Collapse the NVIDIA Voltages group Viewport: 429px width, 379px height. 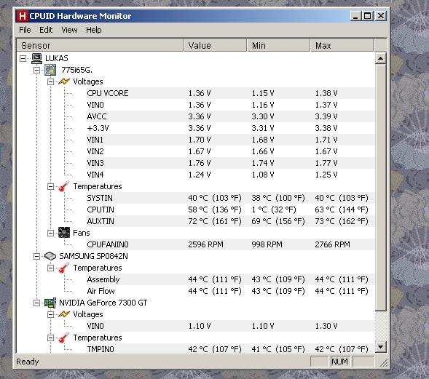pyautogui.click(x=50, y=314)
